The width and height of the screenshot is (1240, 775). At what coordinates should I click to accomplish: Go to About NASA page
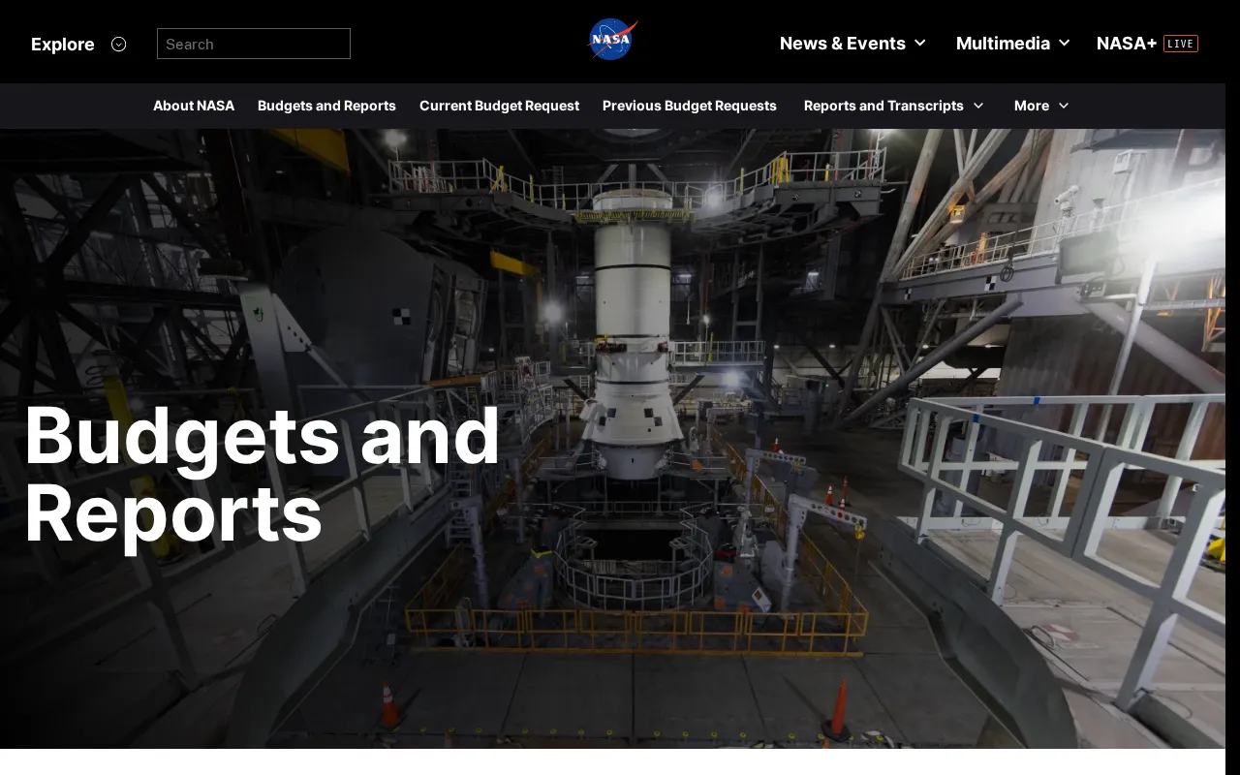click(x=194, y=106)
